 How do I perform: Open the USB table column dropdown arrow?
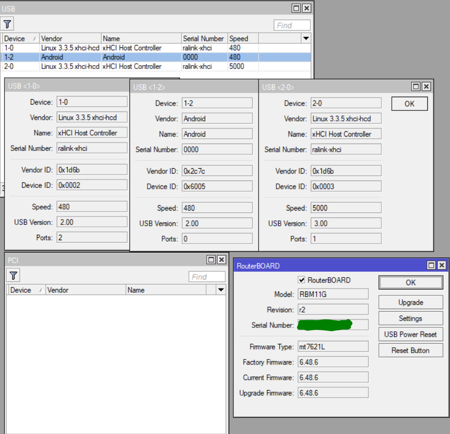(x=306, y=38)
